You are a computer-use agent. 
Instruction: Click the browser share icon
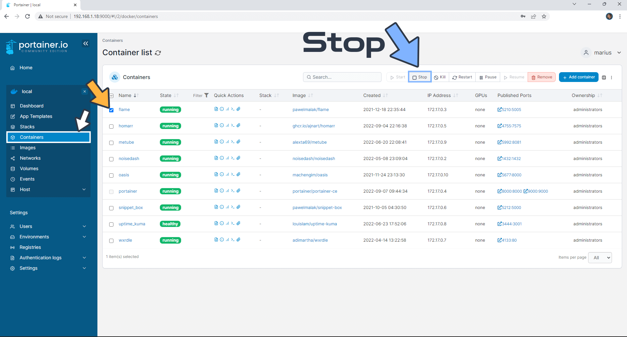pos(534,16)
